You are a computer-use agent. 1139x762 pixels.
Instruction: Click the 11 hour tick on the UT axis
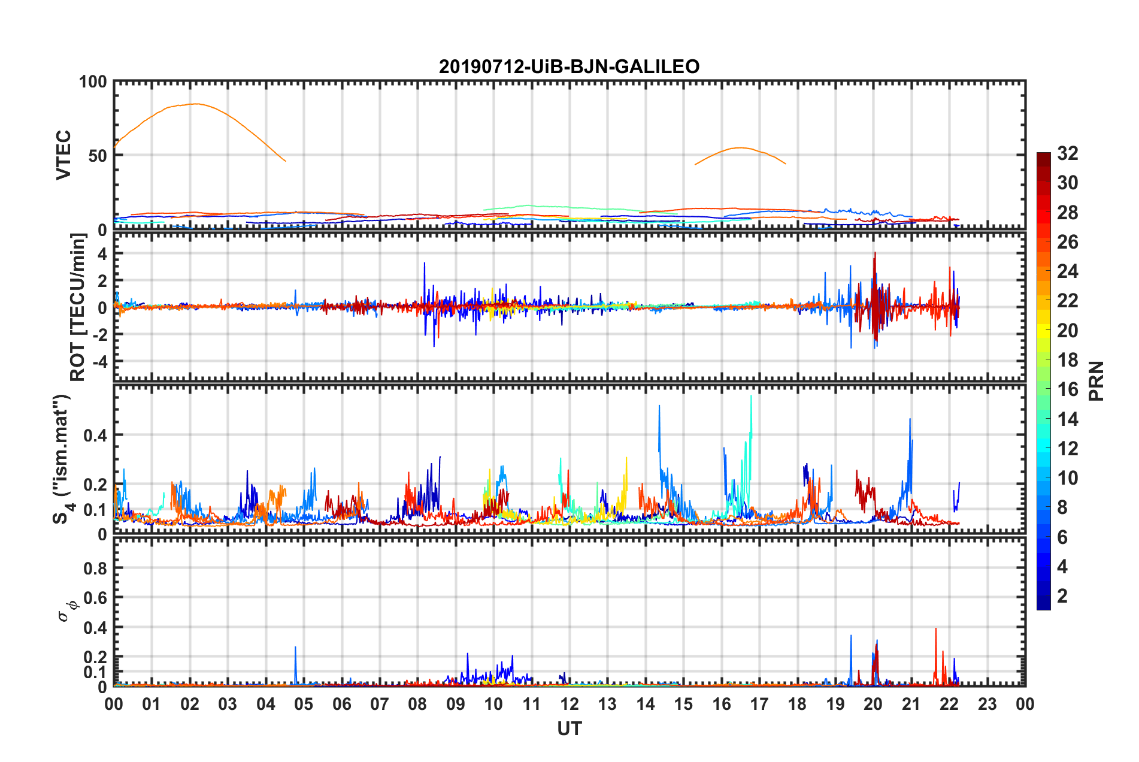[532, 704]
